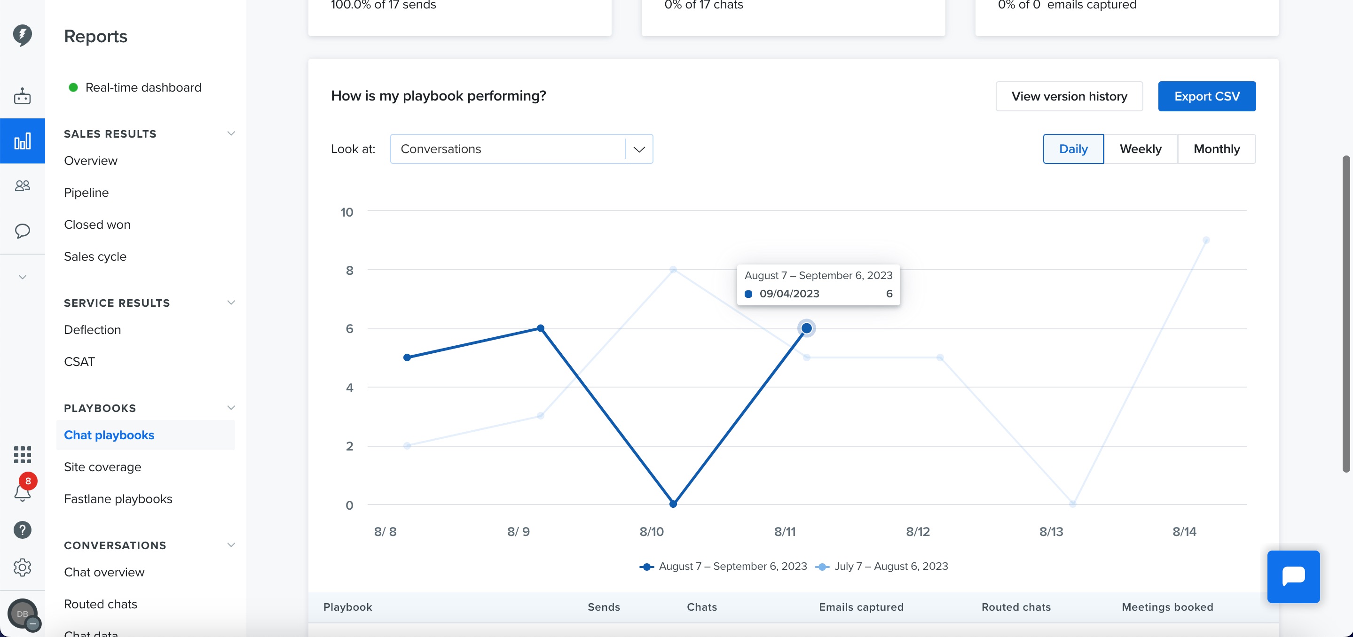This screenshot has height=637, width=1353.
Task: Go to Sales Overview report
Action: point(90,161)
